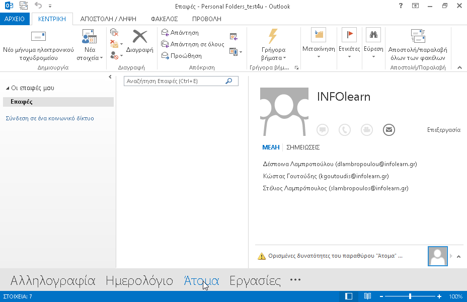Open Γρήγορα βήματα lightning gallery
This screenshot has height=302, width=467.
click(x=273, y=45)
